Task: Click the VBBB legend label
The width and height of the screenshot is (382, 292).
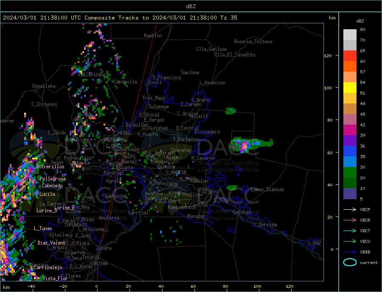Action: 365,252
